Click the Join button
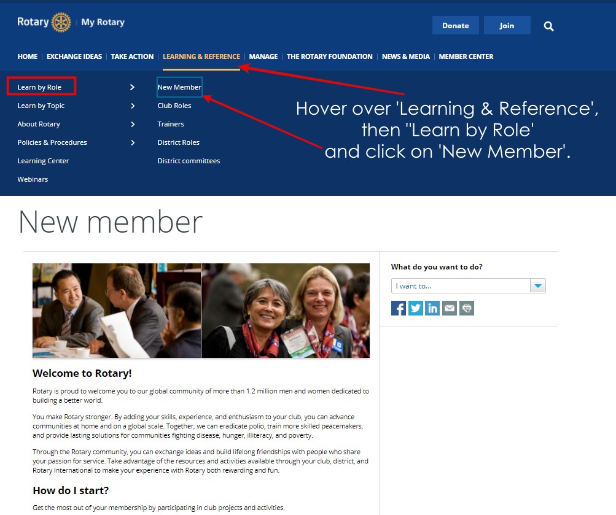This screenshot has height=515, width=616. coord(507,26)
